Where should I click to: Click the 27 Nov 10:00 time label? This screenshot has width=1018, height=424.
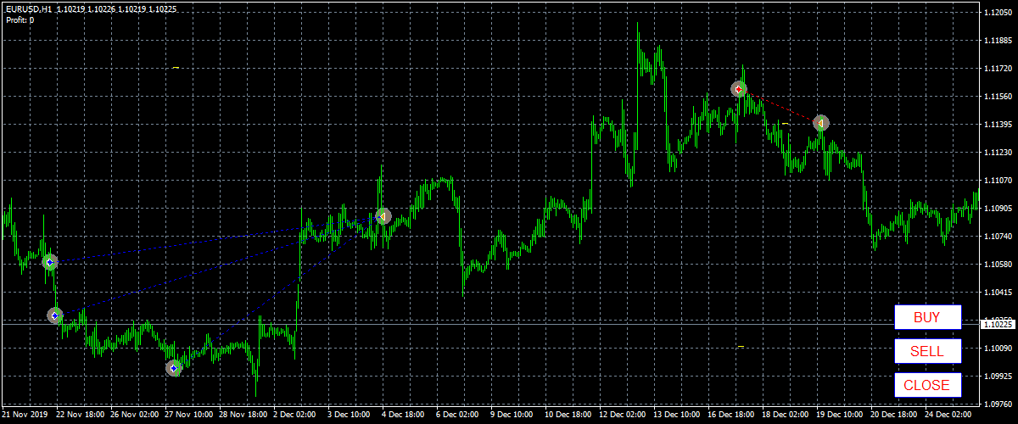tap(190, 416)
